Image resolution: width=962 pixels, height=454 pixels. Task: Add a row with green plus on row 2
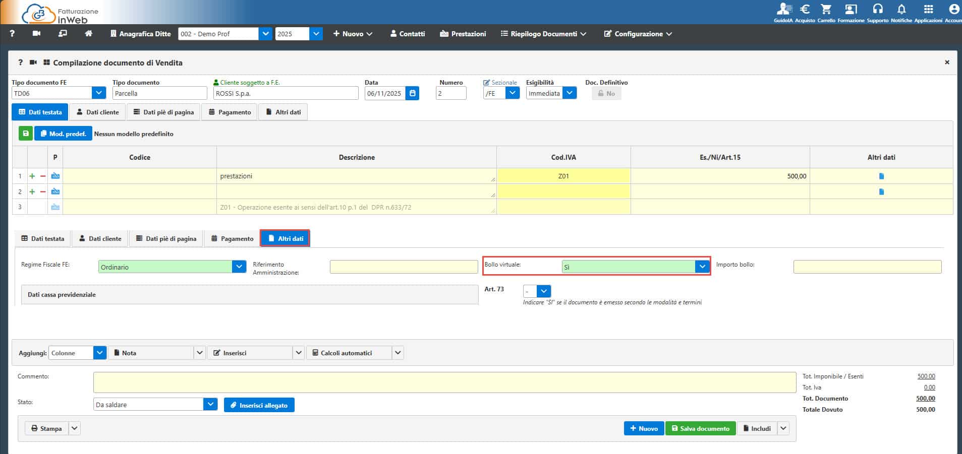(x=32, y=192)
